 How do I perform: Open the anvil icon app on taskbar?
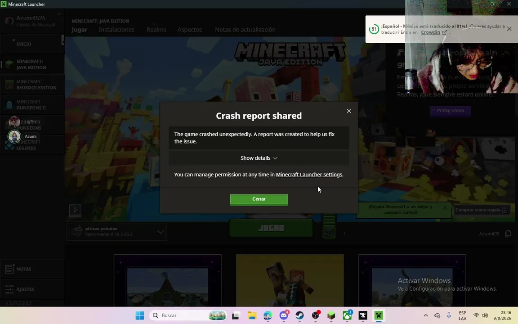point(363,316)
